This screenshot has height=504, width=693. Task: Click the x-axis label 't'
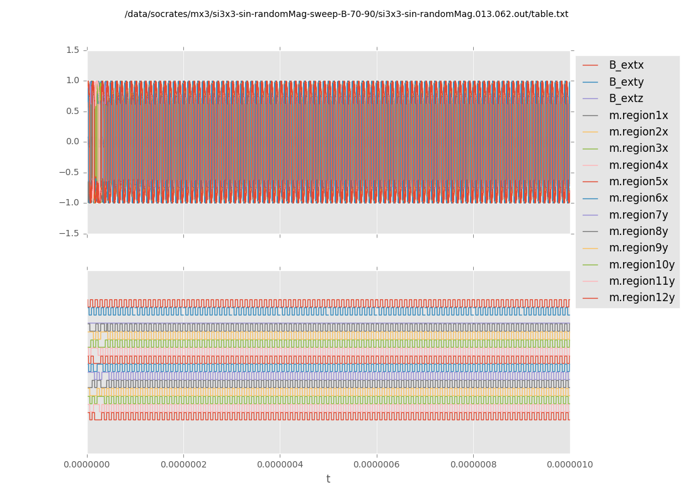click(x=328, y=479)
